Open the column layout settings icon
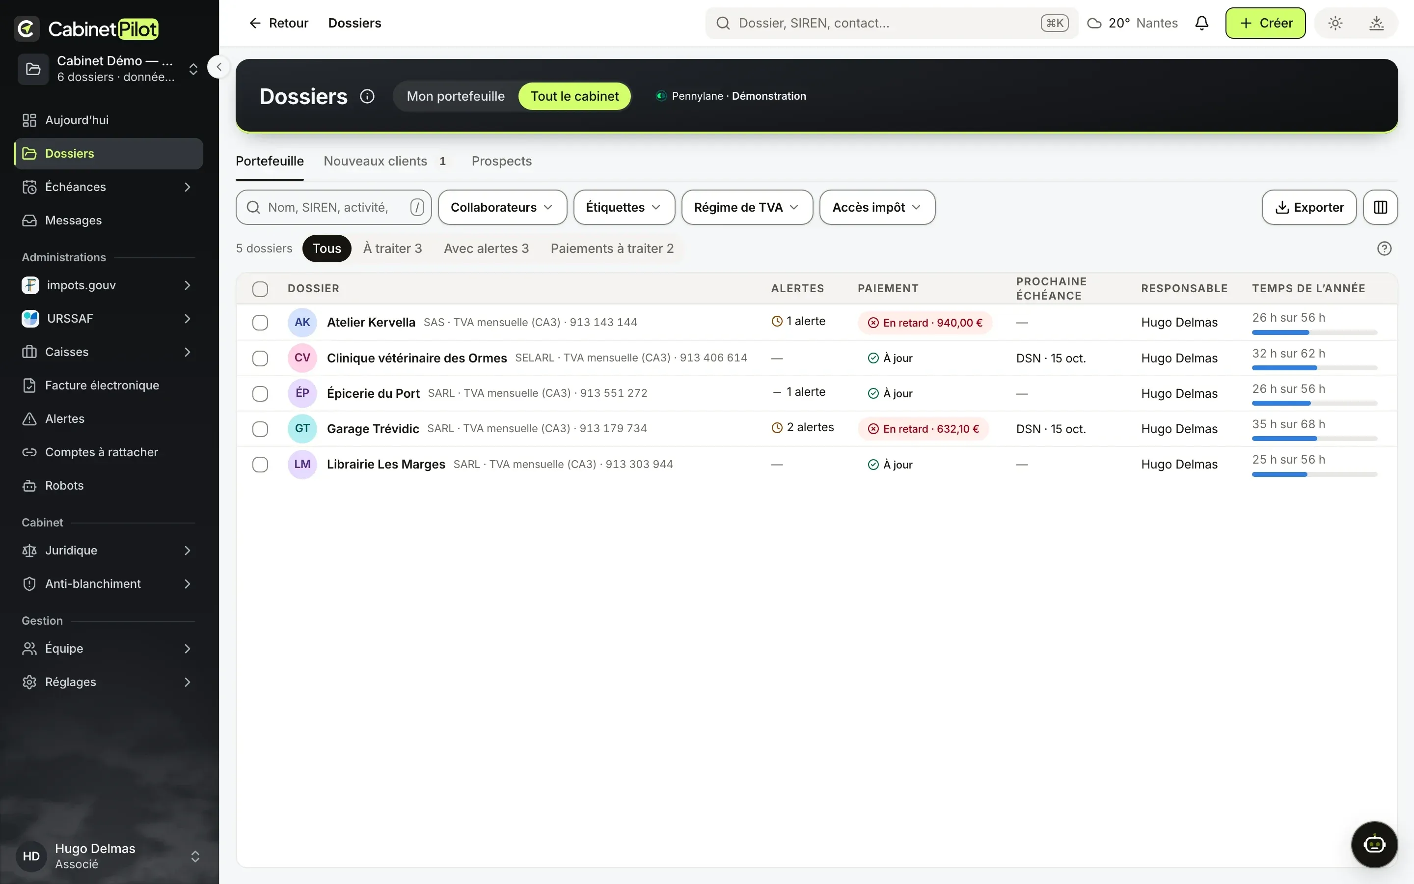 point(1380,207)
